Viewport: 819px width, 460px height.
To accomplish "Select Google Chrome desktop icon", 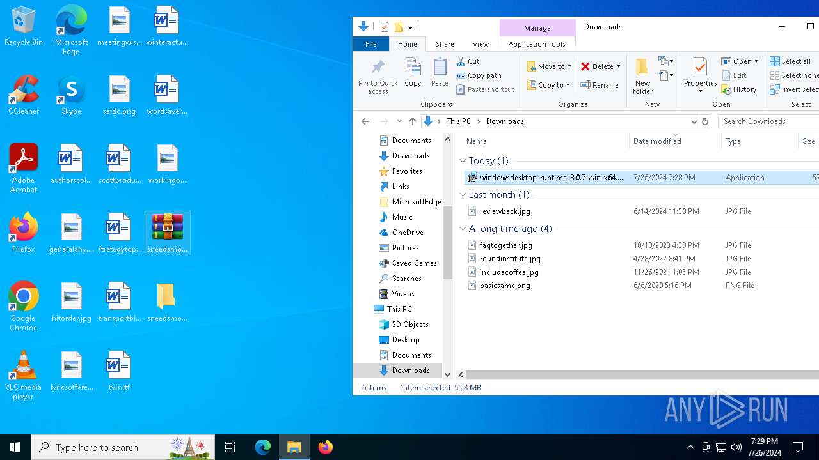I will point(24,307).
